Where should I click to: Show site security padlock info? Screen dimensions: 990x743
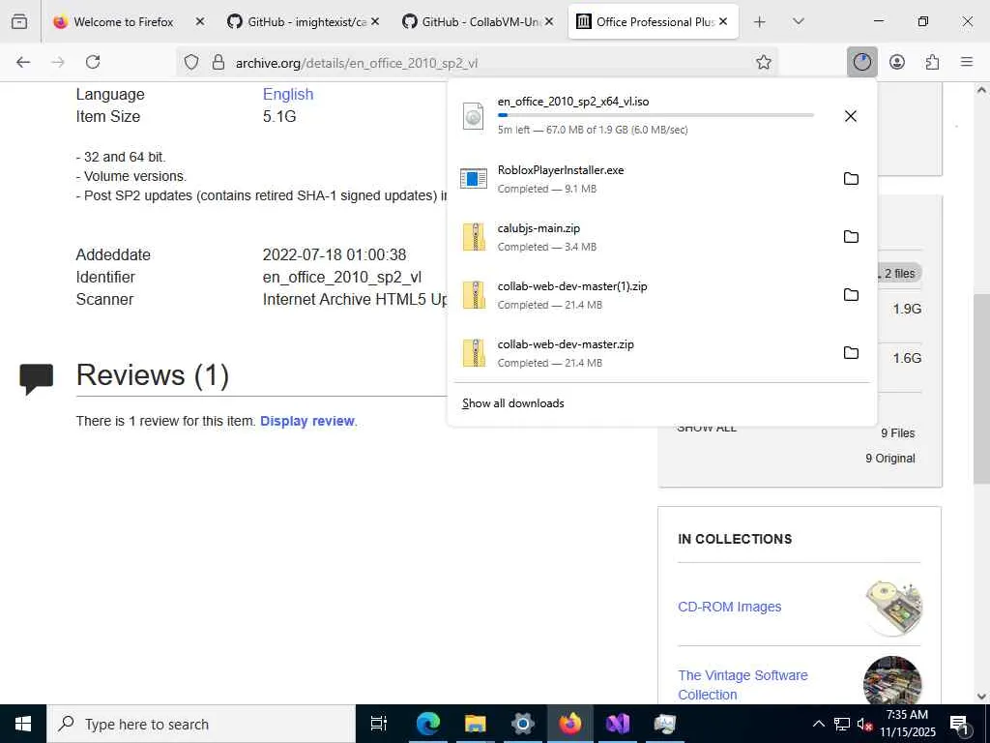point(218,62)
